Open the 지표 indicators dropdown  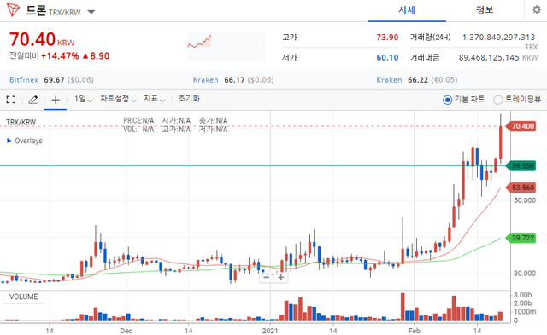(x=154, y=99)
